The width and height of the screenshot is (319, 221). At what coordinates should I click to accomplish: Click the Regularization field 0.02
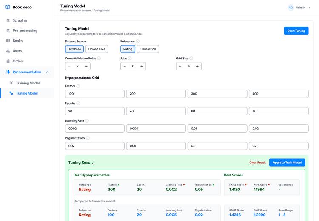[x=94, y=146]
